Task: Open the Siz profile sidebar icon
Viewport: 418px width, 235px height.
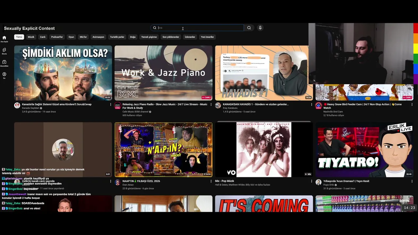Action: click(x=4, y=75)
